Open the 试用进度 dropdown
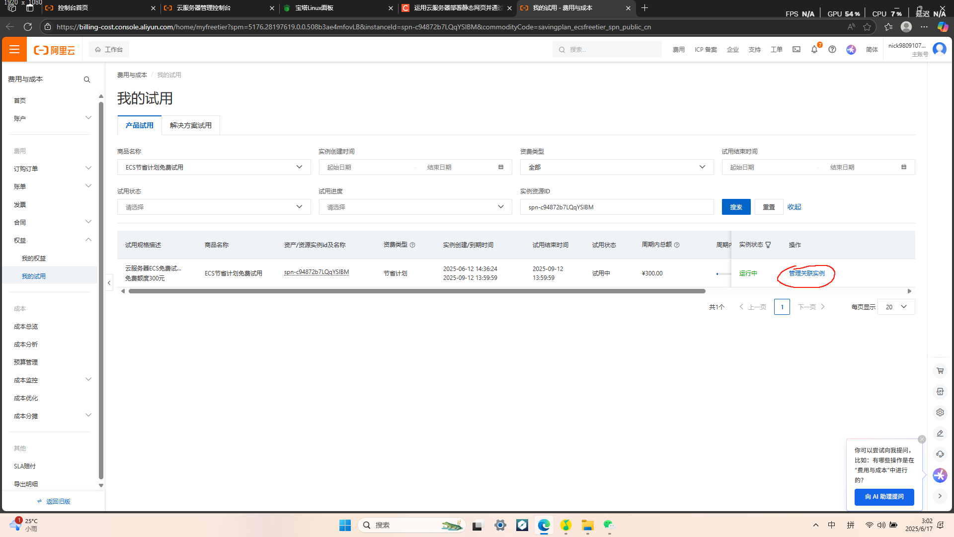Image resolution: width=954 pixels, height=537 pixels. tap(415, 207)
